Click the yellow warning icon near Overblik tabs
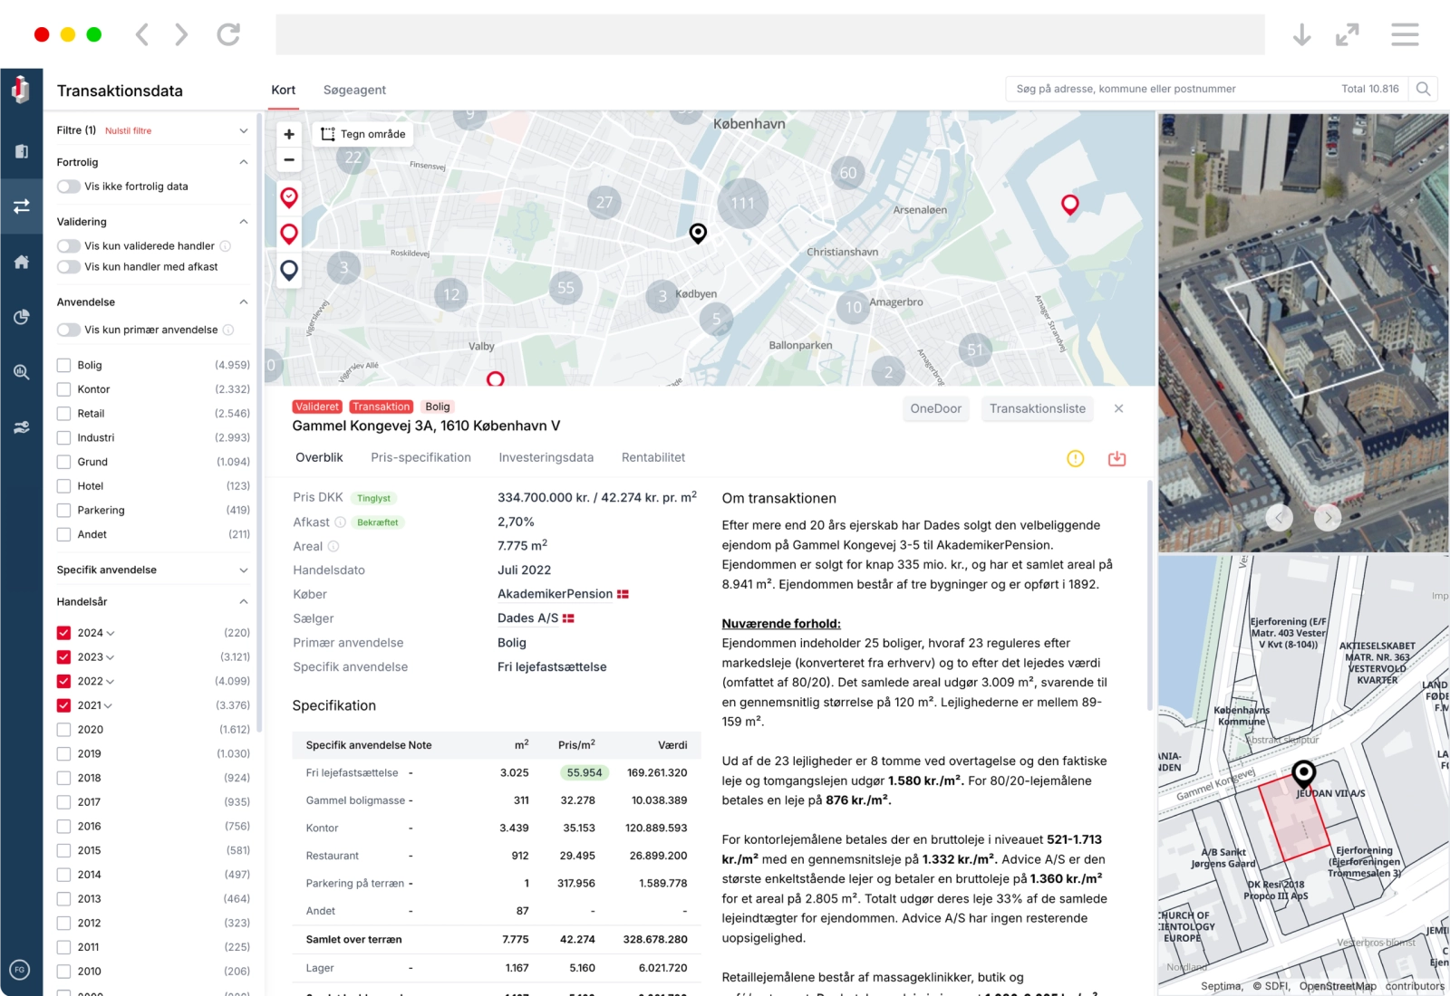The height and width of the screenshot is (996, 1450). [x=1075, y=459]
